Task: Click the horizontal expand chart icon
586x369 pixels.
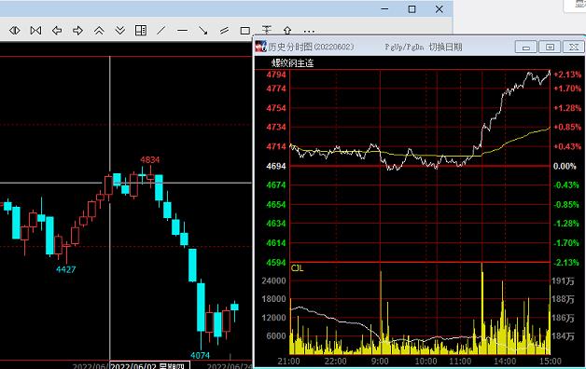Action: [x=15, y=30]
